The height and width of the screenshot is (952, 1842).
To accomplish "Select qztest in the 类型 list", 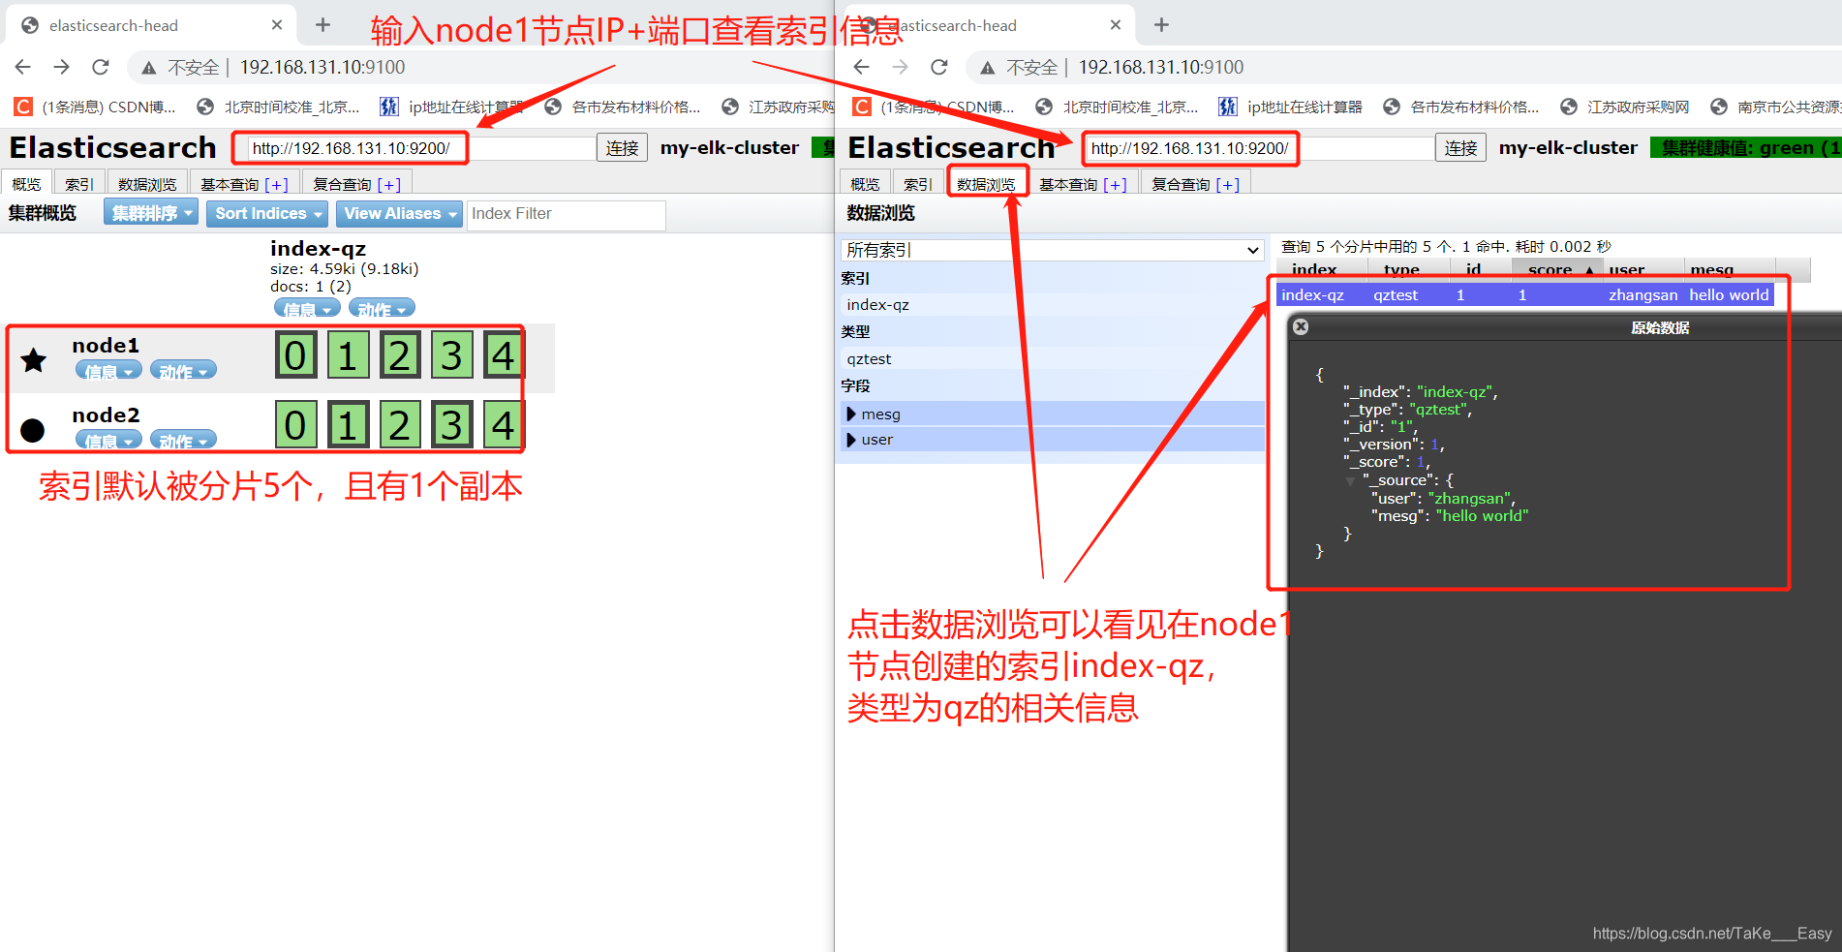I will 1053,359.
